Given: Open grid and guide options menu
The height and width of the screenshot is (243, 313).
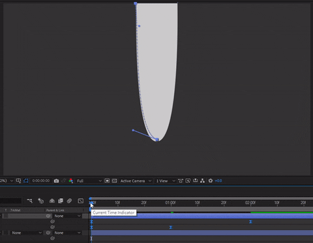Looking at the screenshot, I should point(18,181).
